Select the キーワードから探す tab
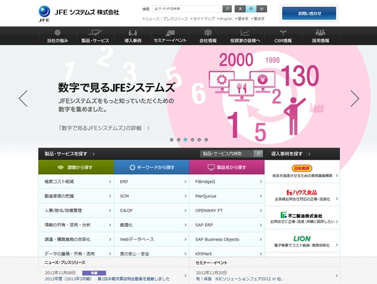The image size is (377, 284). click(151, 167)
